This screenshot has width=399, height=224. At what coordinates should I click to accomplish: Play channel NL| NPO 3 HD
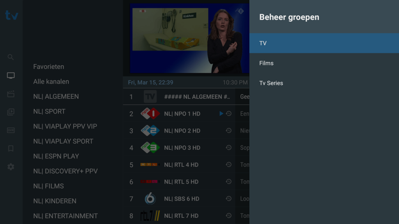click(186, 147)
